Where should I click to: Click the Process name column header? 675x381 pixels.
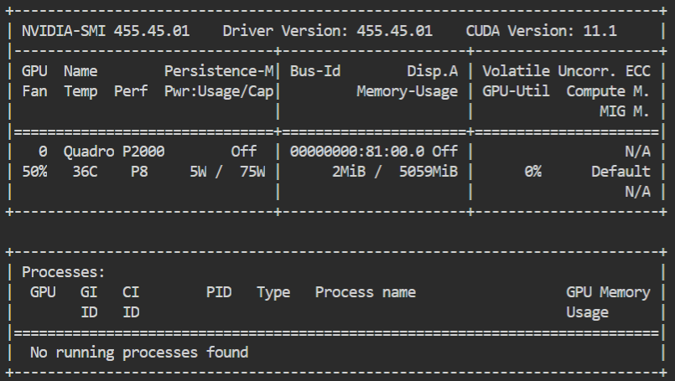pyautogui.click(x=366, y=292)
